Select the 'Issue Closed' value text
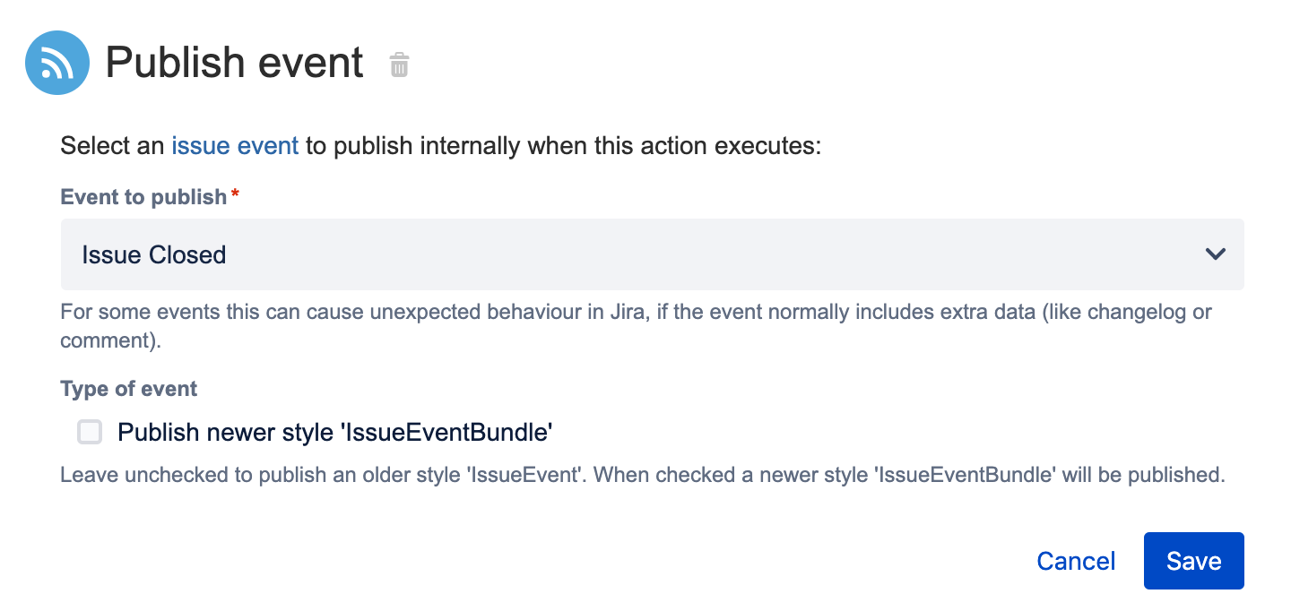The image size is (1291, 611). coord(154,255)
